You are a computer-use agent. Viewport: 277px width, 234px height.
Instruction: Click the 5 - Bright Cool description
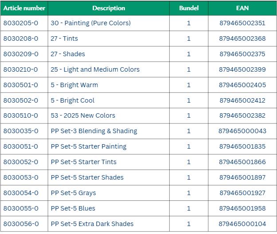click(72, 100)
